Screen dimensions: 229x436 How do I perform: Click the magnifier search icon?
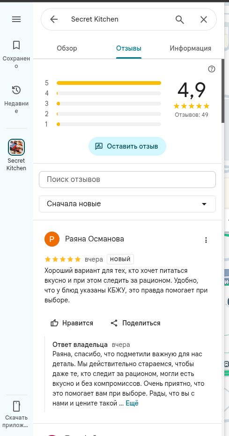pos(180,19)
